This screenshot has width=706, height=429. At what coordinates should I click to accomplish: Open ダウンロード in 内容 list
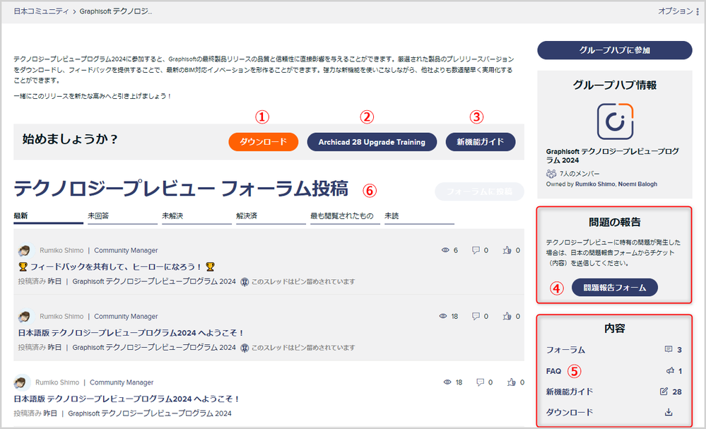tap(570, 412)
